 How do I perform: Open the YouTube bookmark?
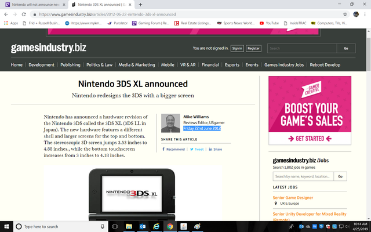tap(269, 23)
